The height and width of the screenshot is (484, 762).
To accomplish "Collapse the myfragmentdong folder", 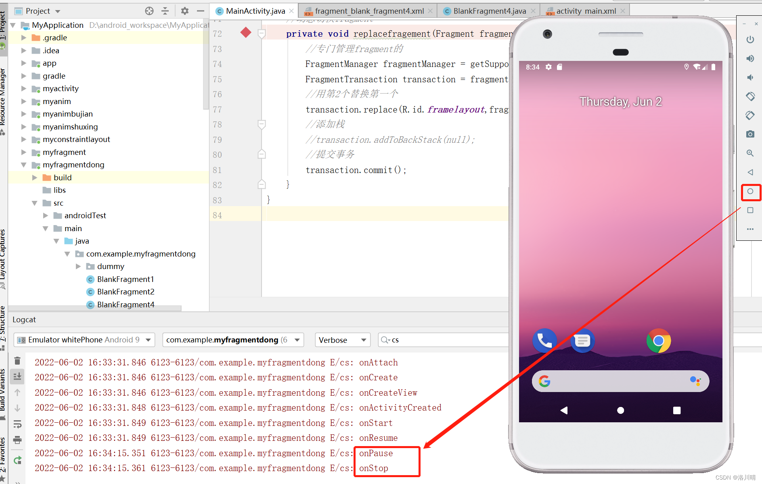I will (24, 165).
